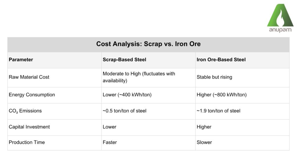The width and height of the screenshot is (297, 167).
Task: Select the "Raw Material Cost" row label
Action: coord(29,77)
